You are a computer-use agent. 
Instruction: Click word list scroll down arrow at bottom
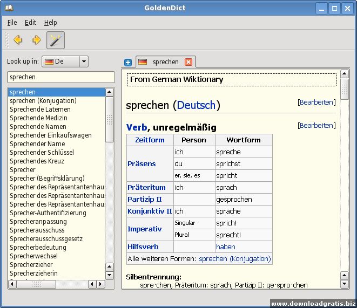pos(110,275)
